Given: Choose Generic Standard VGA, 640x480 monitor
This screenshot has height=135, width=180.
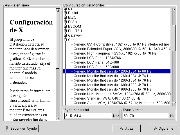Looking at the screenshot, I should point(107,98).
